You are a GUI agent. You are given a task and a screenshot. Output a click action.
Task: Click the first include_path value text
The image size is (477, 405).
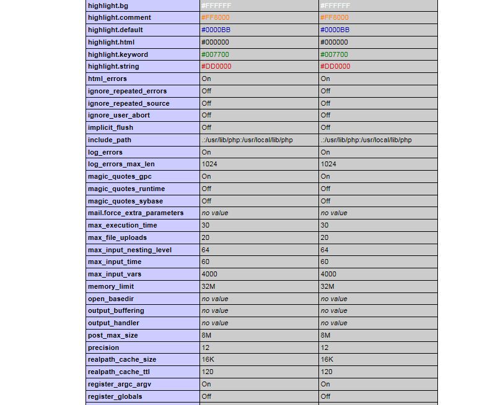[x=247, y=140]
